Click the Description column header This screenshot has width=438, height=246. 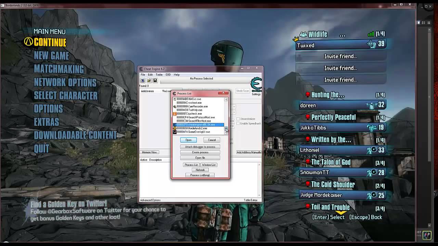(x=155, y=160)
